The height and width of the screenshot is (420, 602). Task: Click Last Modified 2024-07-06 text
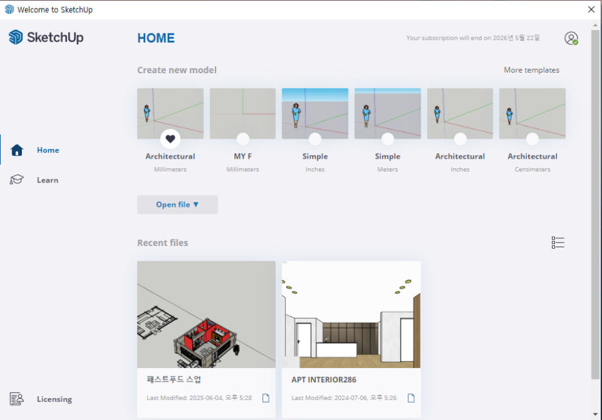click(343, 398)
